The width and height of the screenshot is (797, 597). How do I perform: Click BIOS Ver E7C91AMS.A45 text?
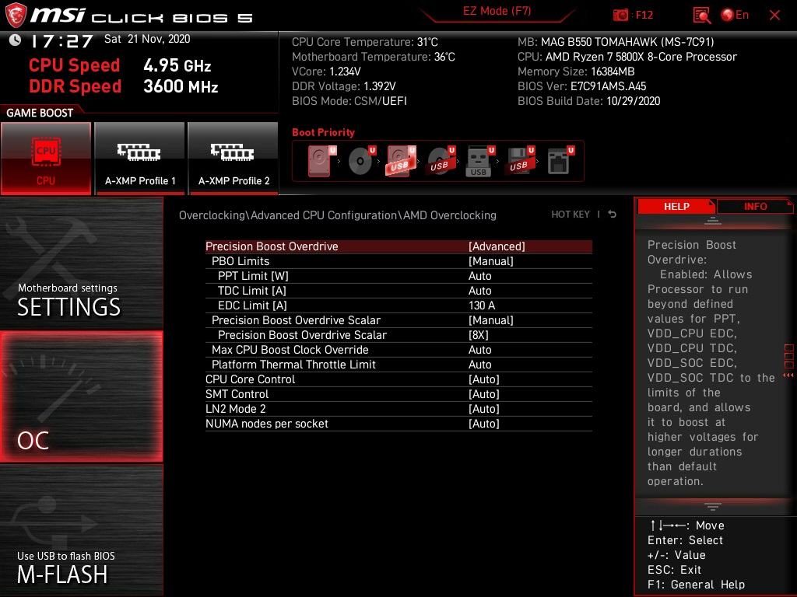582,86
